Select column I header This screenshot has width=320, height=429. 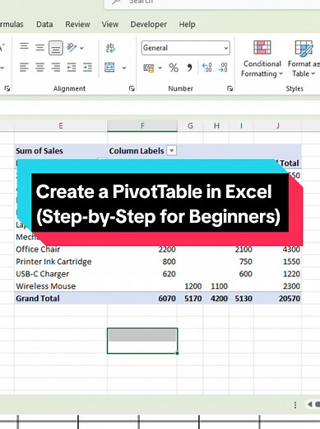pyautogui.click(x=241, y=126)
